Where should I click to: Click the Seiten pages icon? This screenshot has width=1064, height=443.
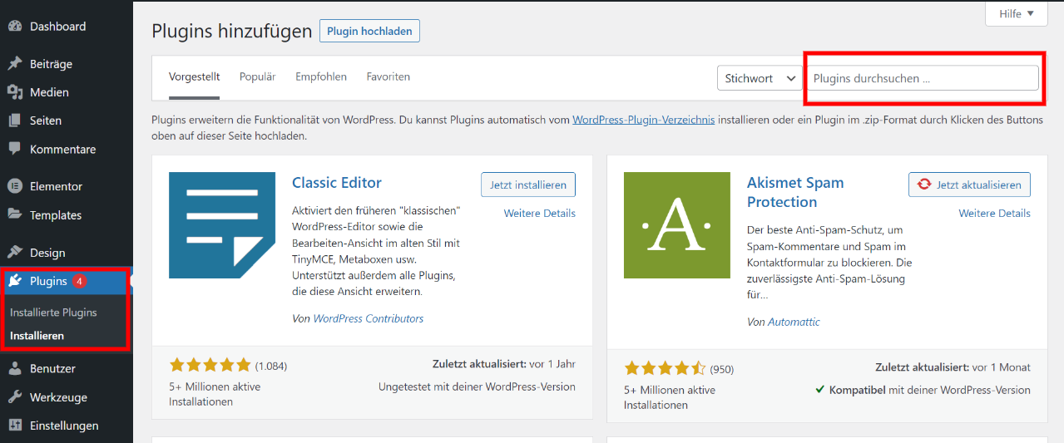click(x=15, y=121)
